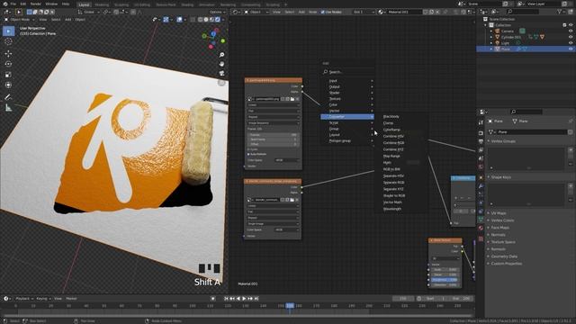Switch to the Layout workspace tab

point(84,4)
